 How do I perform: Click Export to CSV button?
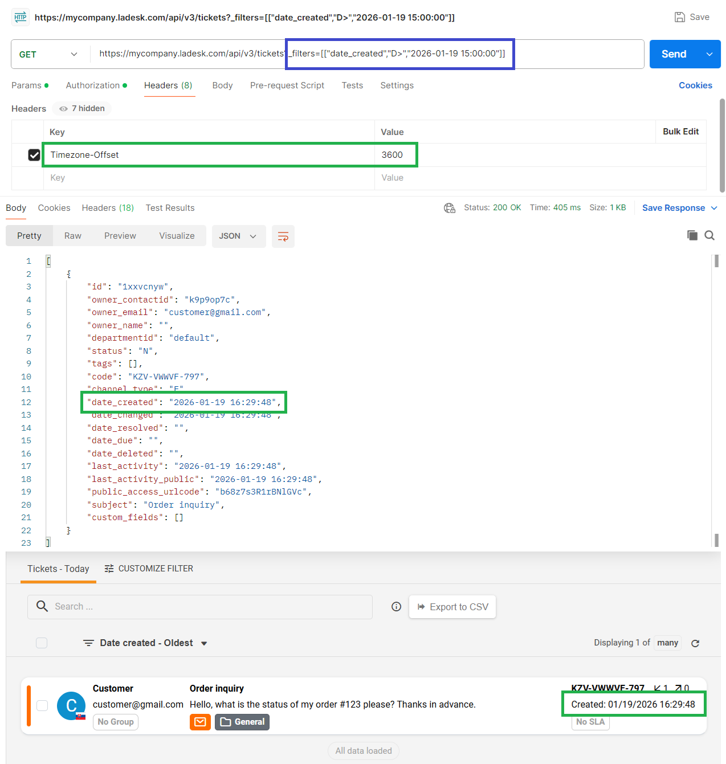452,607
